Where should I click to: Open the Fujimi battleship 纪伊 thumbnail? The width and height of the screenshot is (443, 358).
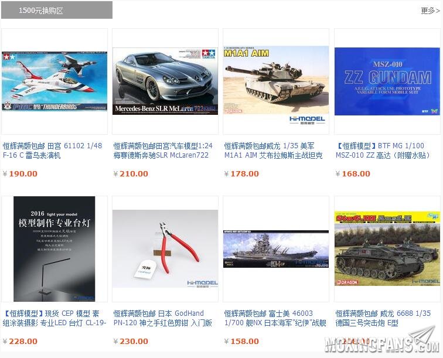[x=276, y=249]
